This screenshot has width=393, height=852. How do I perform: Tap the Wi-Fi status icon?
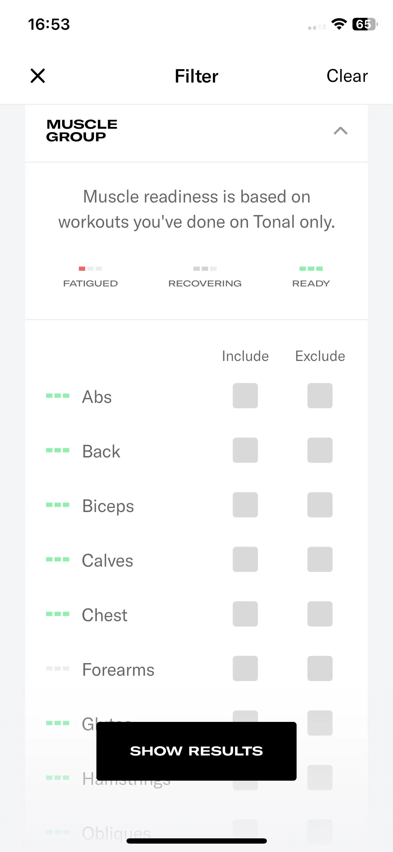[x=339, y=24]
